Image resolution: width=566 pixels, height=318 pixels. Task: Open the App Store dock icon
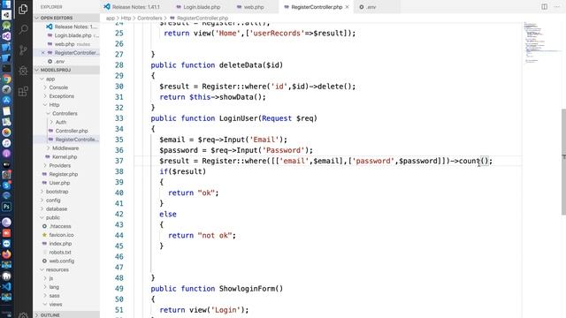(x=6, y=100)
